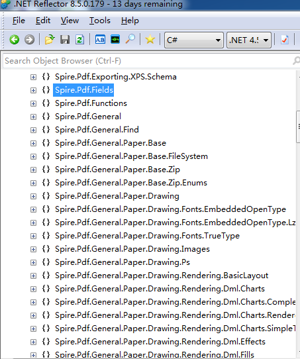
Task: Click the magnifying glass Search icon
Action: tap(130, 40)
